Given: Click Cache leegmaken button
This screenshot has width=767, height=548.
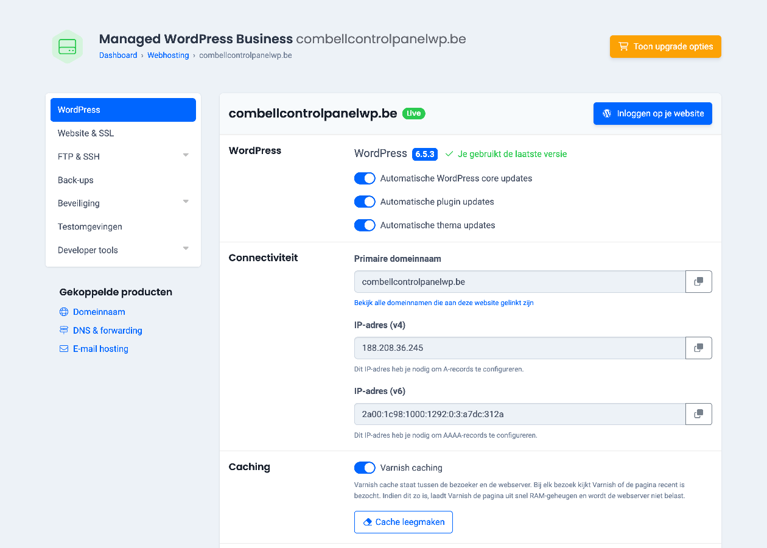Looking at the screenshot, I should 404,522.
